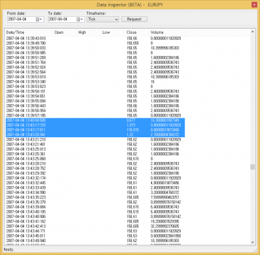Screen dimensions: 260x255
Task: Select the row timestamped 13:43:40:105
Action: coord(95,211)
